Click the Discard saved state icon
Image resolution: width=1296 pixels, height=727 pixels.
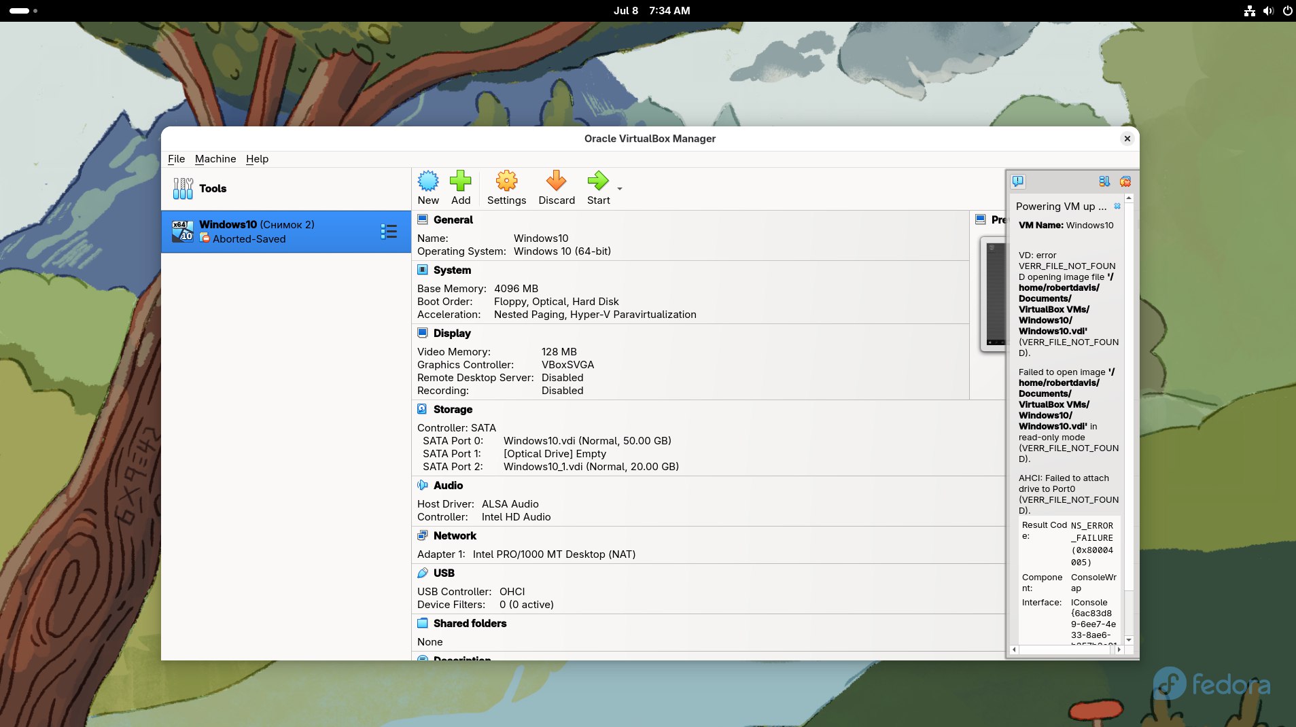pos(556,181)
